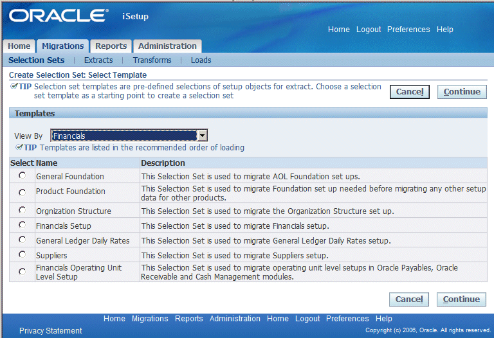Click the Orgnization Structure template name
This screenshot has height=338, width=494.
[73, 211]
